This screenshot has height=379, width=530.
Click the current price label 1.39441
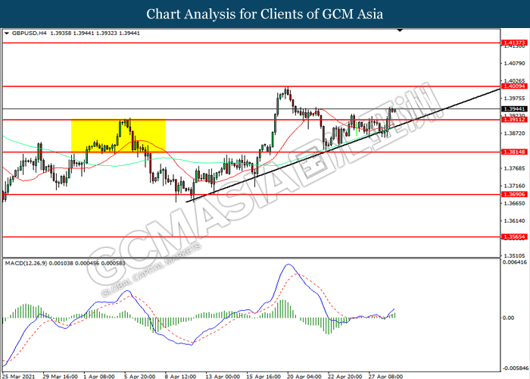[514, 109]
